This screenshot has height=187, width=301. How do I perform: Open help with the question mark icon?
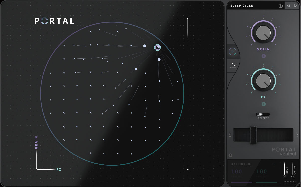tap(230, 155)
